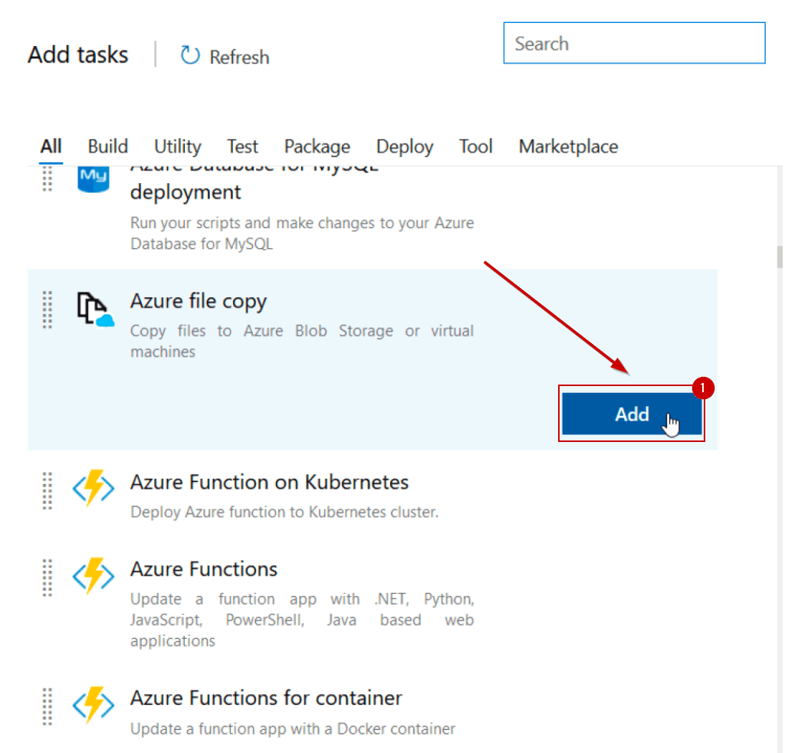Select the Azure file copy icon
This screenshot has height=753, width=785.
tap(94, 308)
